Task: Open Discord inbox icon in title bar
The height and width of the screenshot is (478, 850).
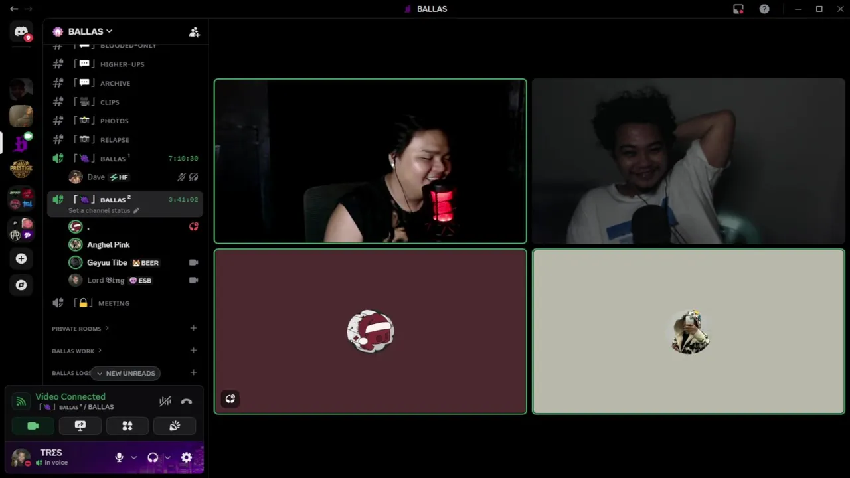Action: (x=738, y=9)
